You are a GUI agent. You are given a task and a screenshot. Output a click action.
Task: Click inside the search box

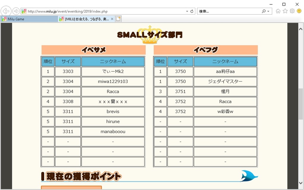pyautogui.click(x=229, y=11)
